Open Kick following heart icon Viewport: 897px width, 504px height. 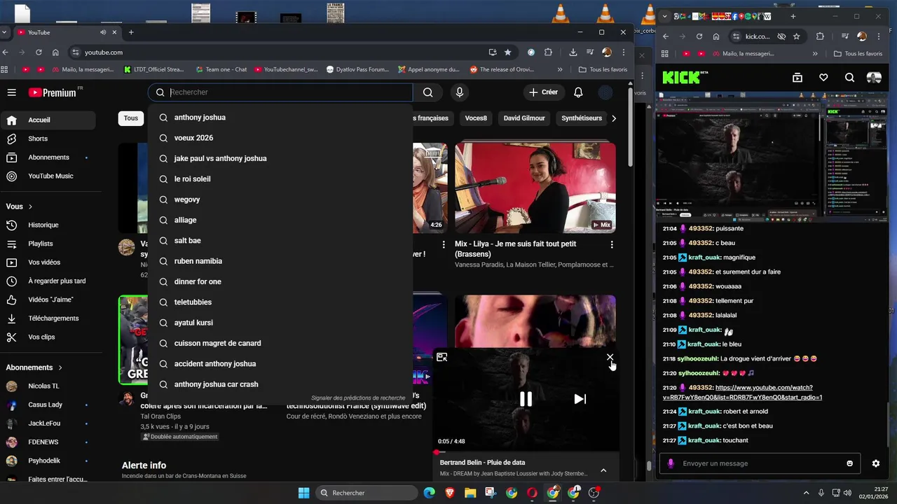click(x=823, y=78)
